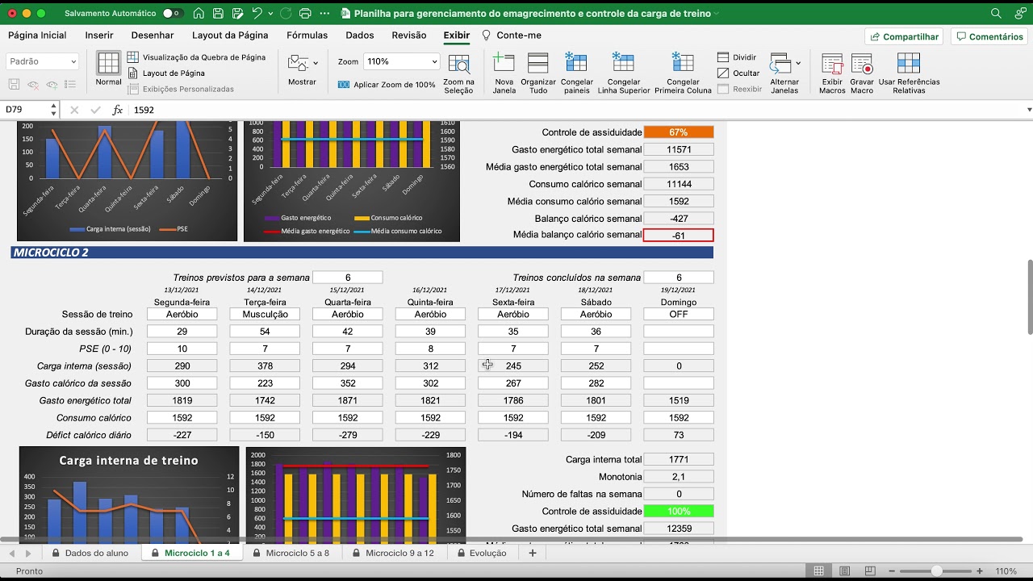
Task: Click the status bar zoom slider
Action: 936,571
